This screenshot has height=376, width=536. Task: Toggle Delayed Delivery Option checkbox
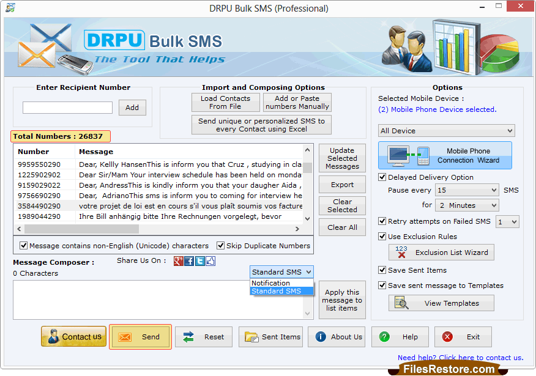point(382,177)
